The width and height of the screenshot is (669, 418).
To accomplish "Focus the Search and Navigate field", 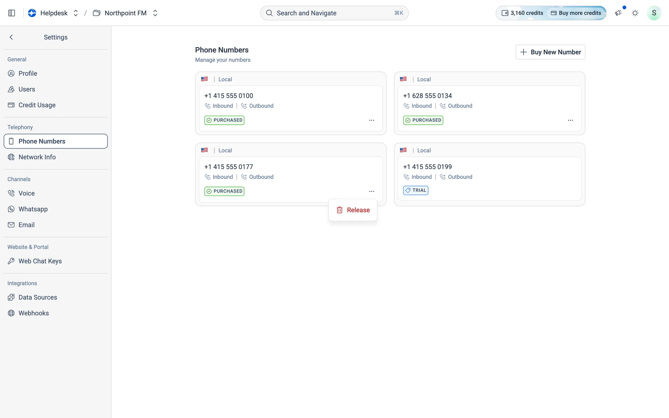I will 334,13.
